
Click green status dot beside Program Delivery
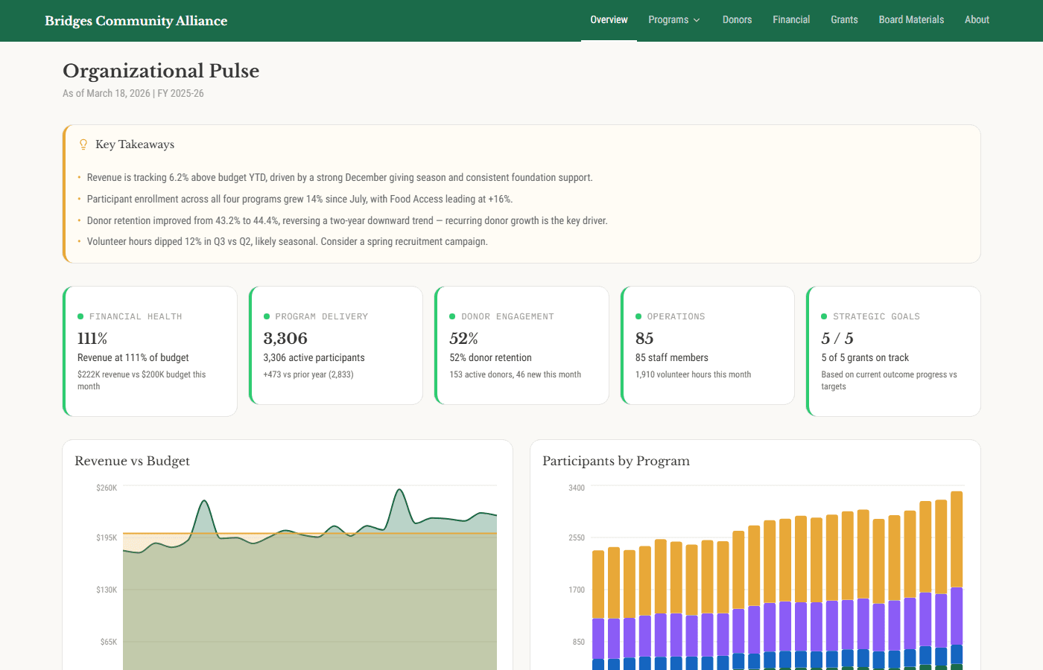267,316
